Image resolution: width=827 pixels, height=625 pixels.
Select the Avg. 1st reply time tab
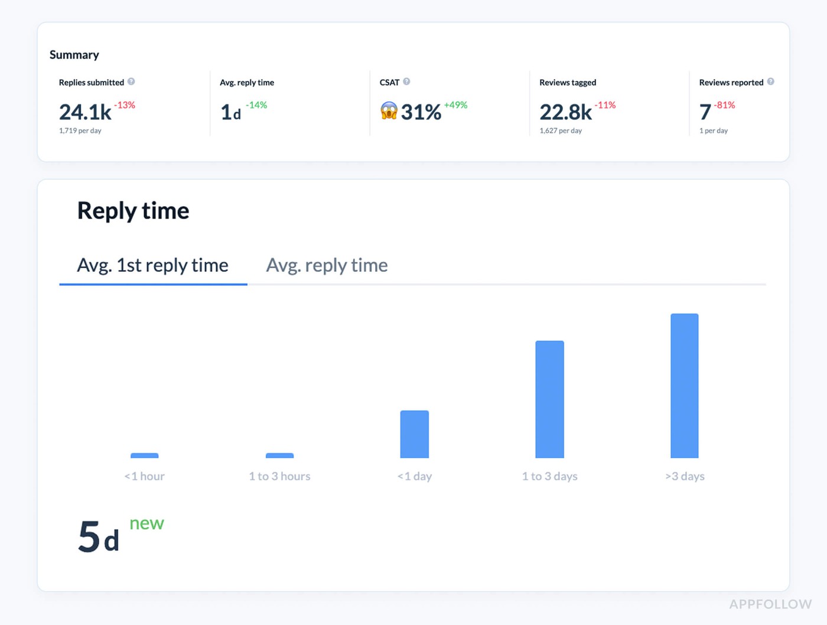pos(152,265)
